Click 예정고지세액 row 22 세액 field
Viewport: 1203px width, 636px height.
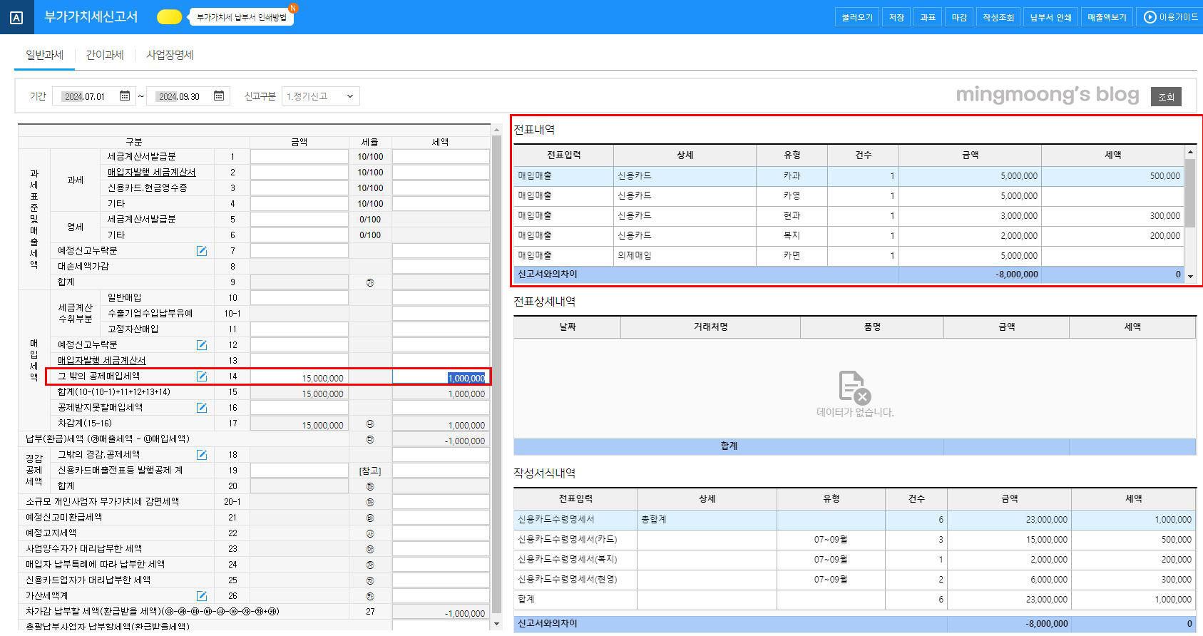click(x=440, y=533)
